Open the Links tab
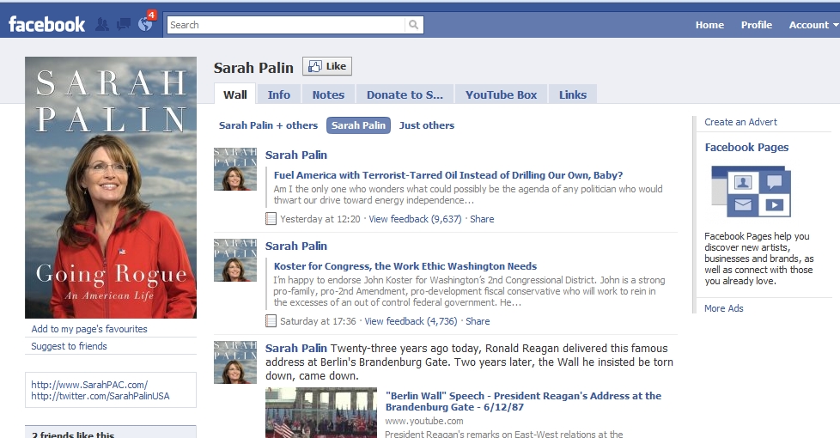This screenshot has width=840, height=438. (573, 94)
